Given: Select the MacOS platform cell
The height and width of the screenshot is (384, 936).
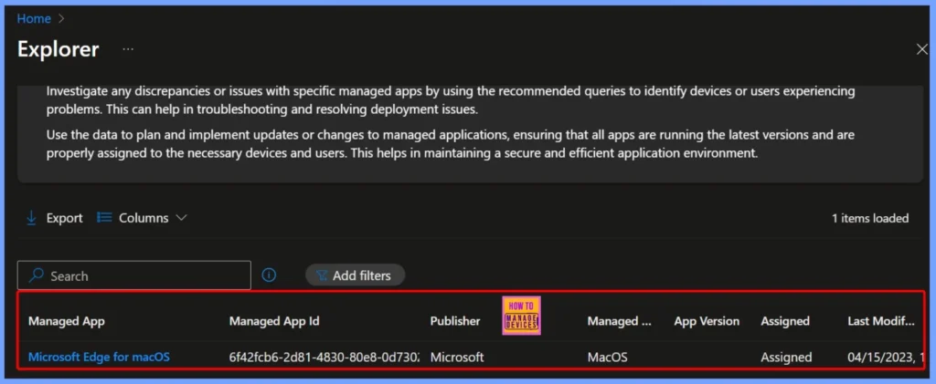Looking at the screenshot, I should click(x=608, y=358).
